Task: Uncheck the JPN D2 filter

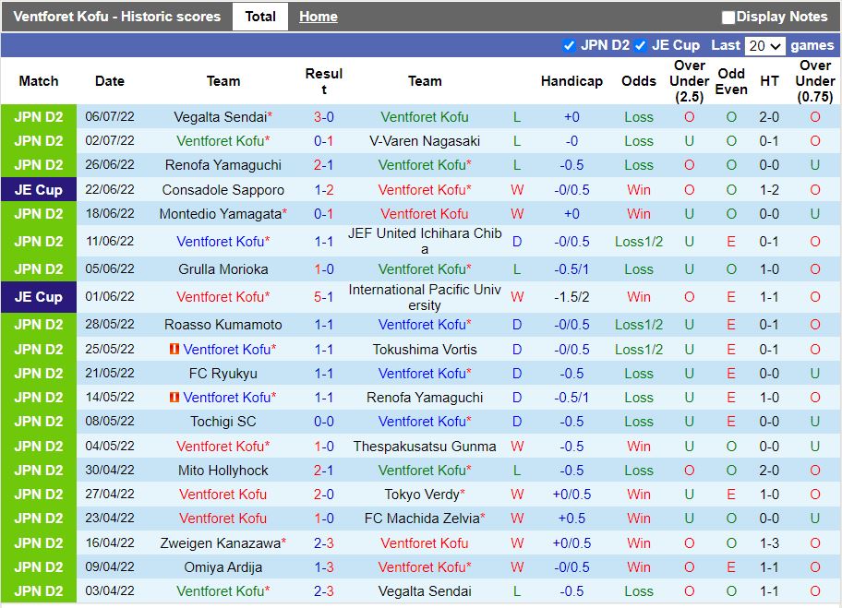Action: pos(571,44)
